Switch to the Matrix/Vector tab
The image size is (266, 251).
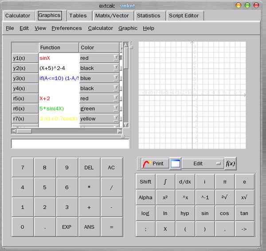click(x=112, y=16)
